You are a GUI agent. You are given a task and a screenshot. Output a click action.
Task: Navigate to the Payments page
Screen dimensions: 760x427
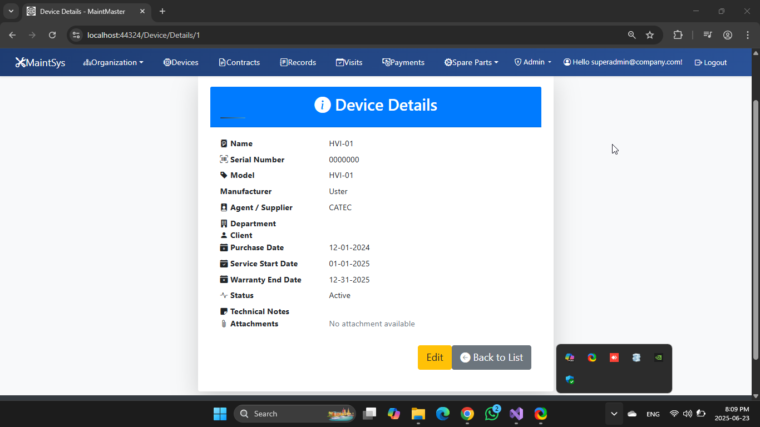click(x=403, y=63)
